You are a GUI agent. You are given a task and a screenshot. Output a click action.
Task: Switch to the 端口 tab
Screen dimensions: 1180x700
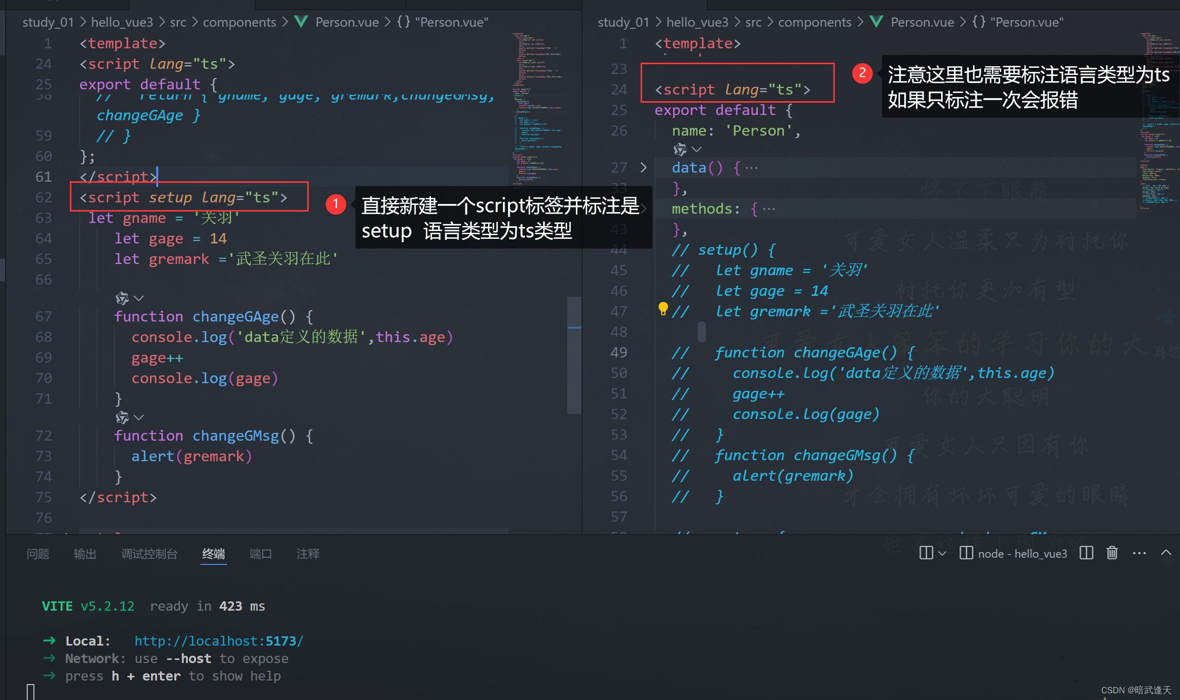pyautogui.click(x=260, y=554)
